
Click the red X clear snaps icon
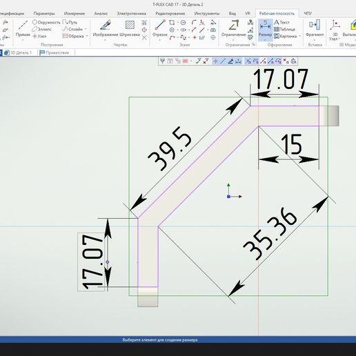click(x=286, y=61)
